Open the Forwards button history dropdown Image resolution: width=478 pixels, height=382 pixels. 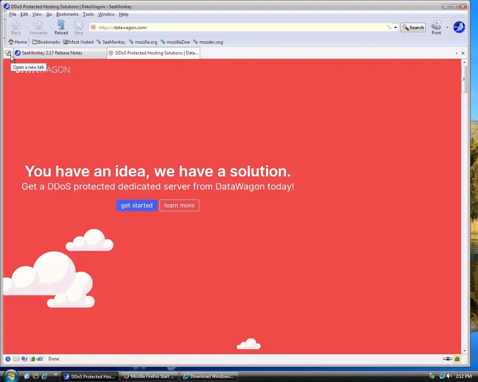tap(50, 27)
